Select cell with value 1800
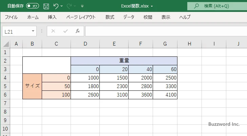 point(85,86)
